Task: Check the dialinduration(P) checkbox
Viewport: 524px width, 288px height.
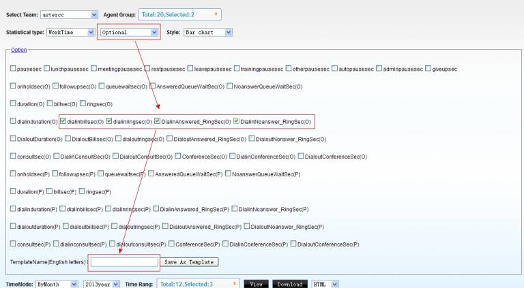Action: (x=13, y=208)
